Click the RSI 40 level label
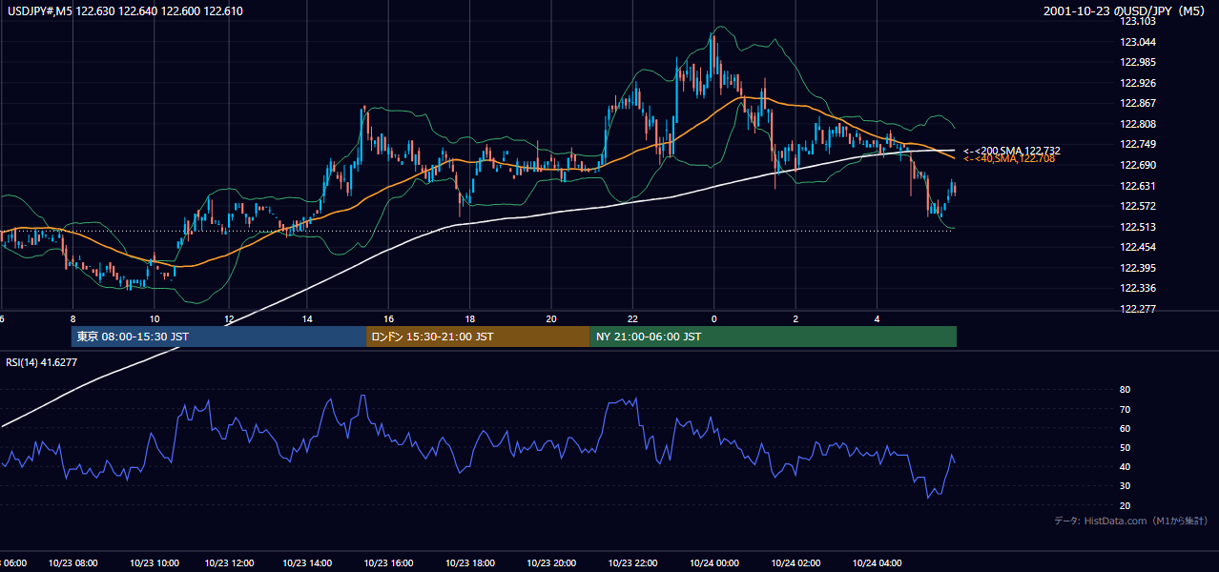Viewport: 1219px width, 572px height. 1125,466
